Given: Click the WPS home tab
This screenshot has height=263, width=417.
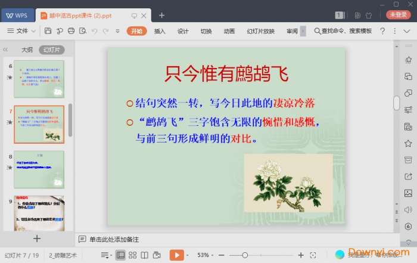Looking at the screenshot, I should tap(17, 16).
